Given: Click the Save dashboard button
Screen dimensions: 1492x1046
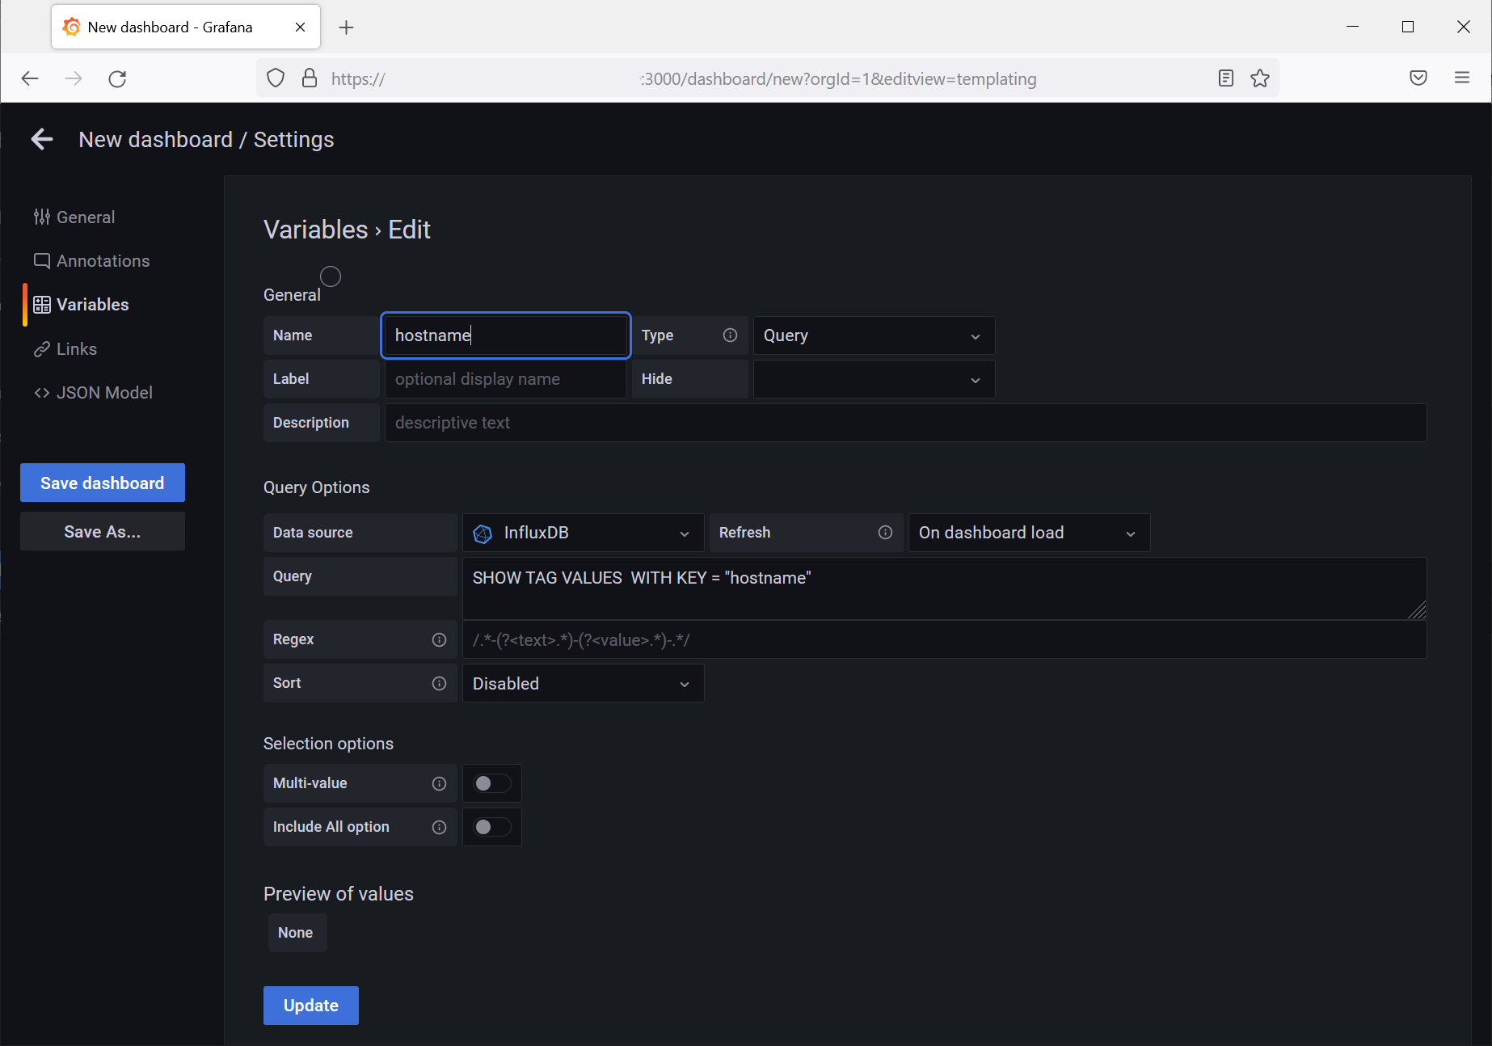Looking at the screenshot, I should click(x=102, y=483).
